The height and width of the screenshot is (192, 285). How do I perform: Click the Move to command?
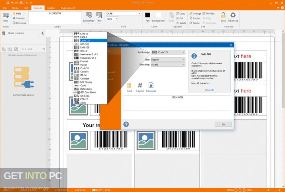click(209, 13)
